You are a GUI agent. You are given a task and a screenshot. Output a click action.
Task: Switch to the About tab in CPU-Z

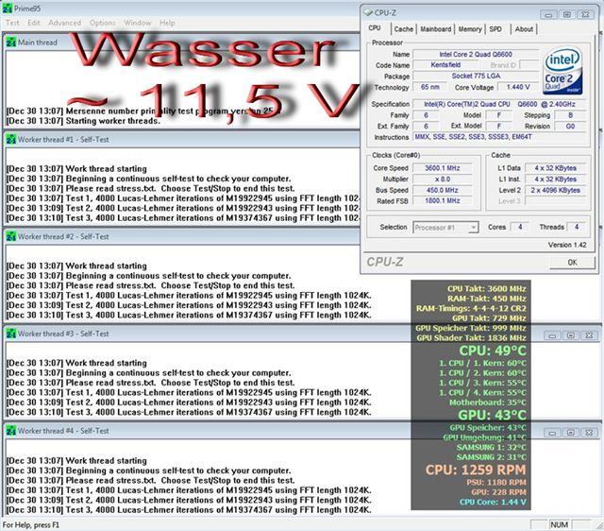(524, 29)
